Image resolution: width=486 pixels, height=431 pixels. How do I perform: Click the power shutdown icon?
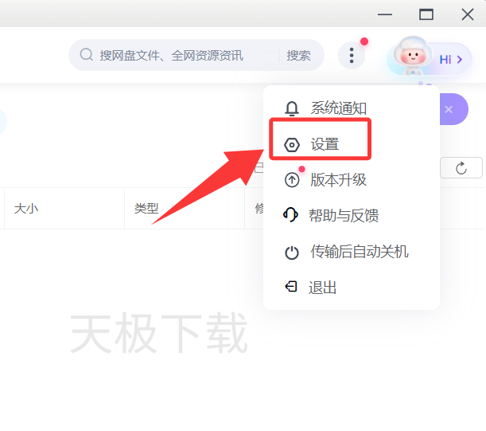[292, 252]
